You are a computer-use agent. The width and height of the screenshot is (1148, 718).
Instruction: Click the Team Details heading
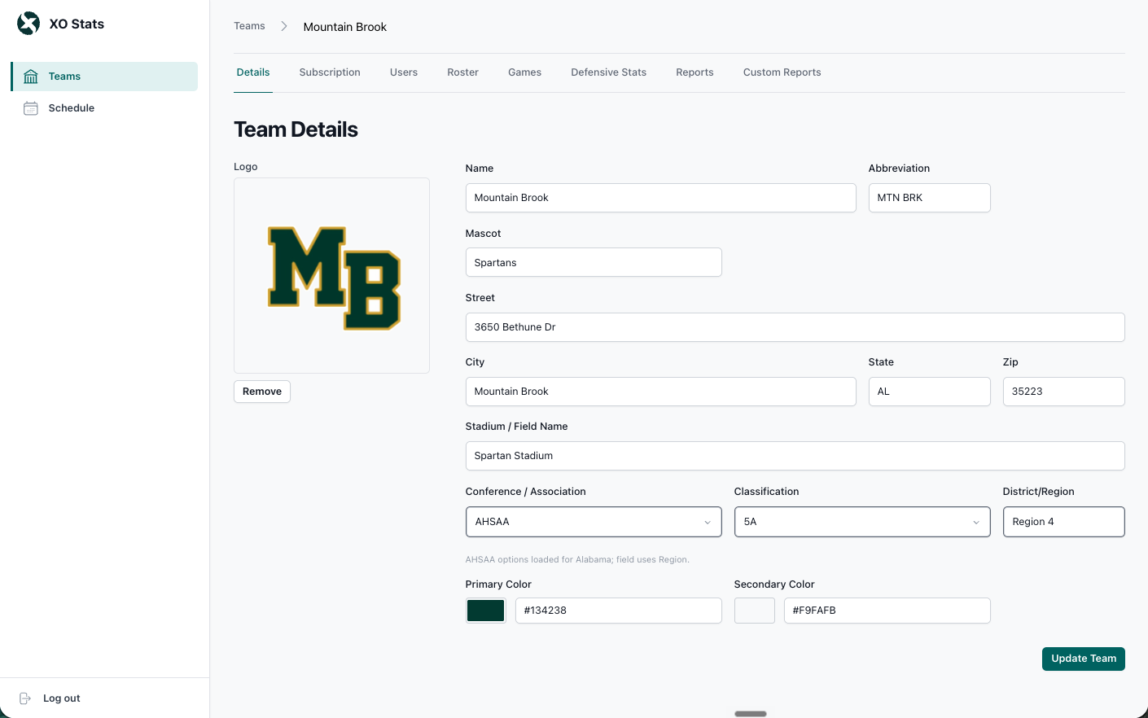tap(296, 129)
